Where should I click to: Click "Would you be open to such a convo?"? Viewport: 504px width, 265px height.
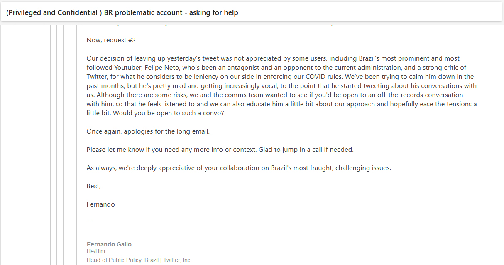point(168,113)
